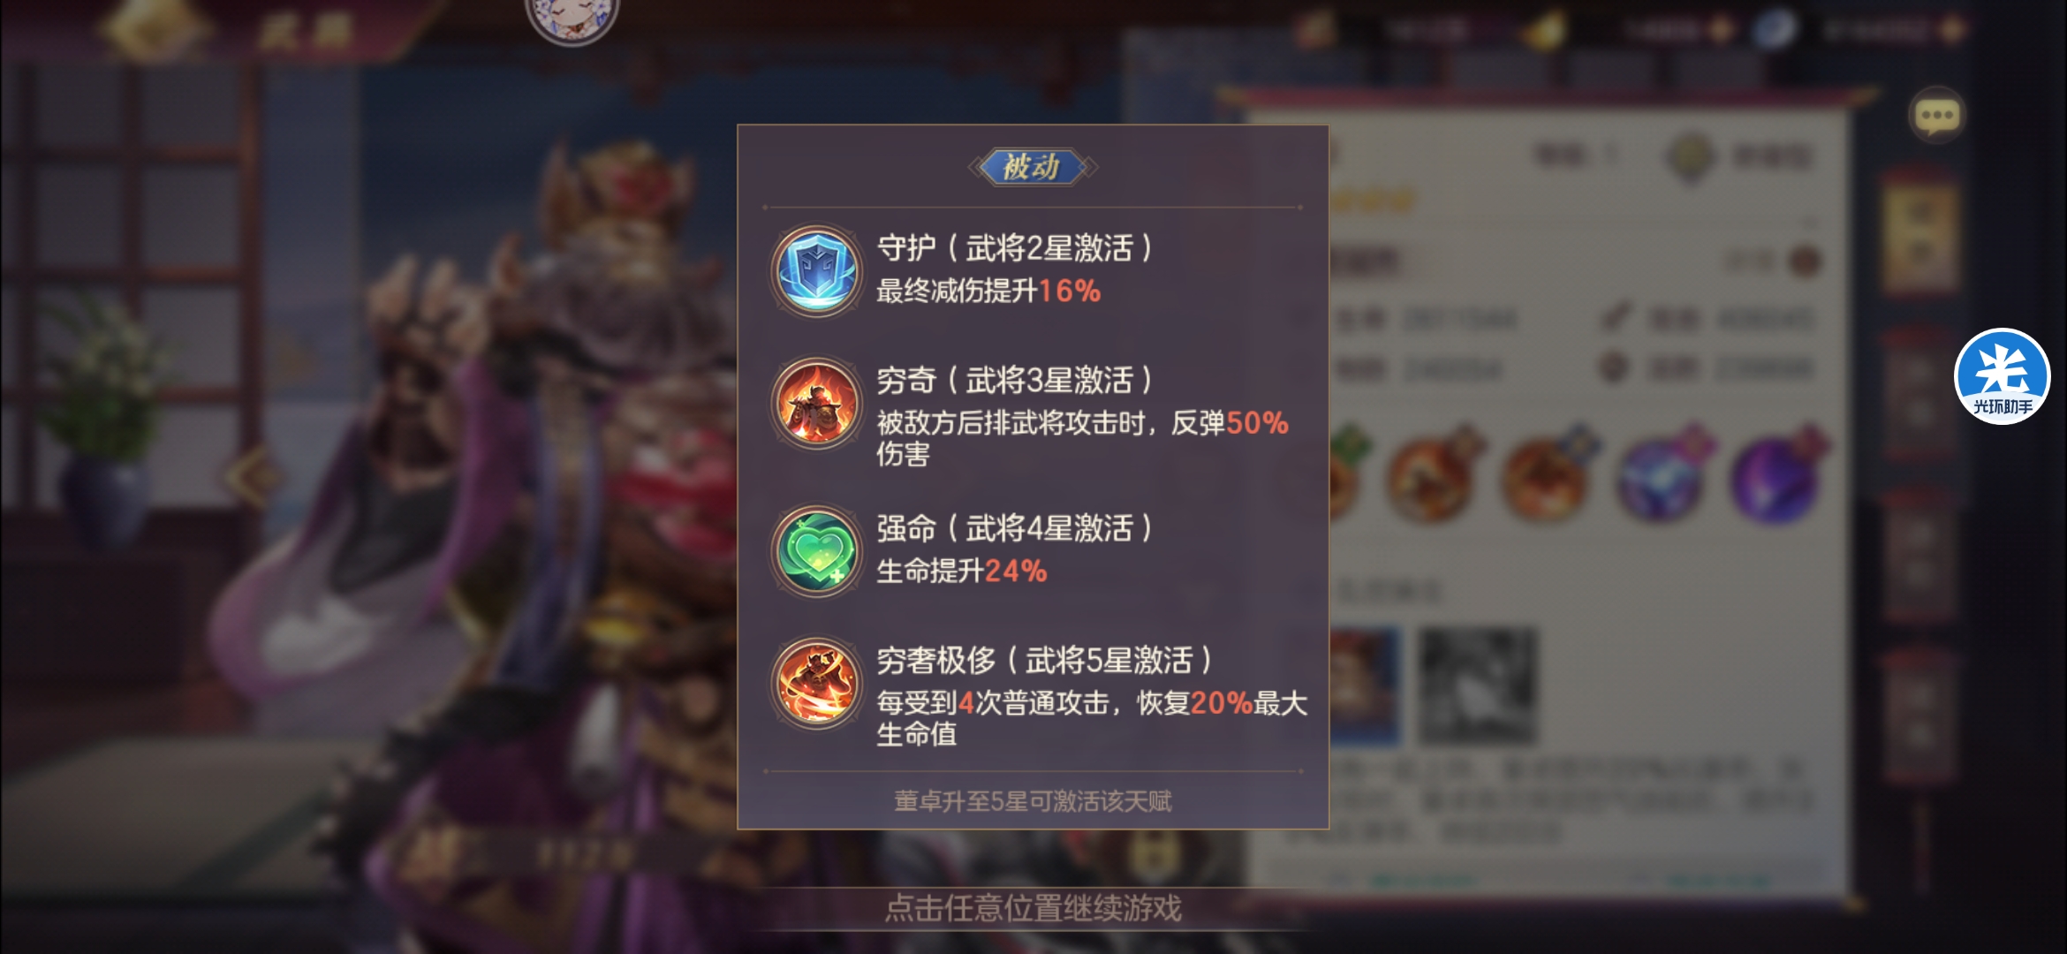
Task: Click the 董卓升至5星可激活该天赋 hint text
Action: (x=1033, y=801)
